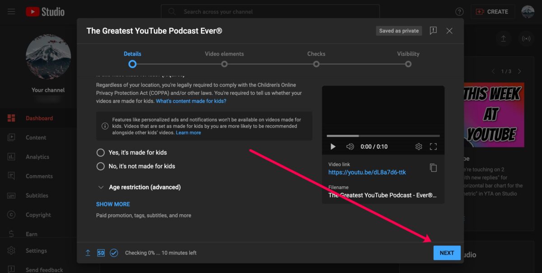The image size is (542, 273).
Task: Open the Learn more link
Action: click(188, 133)
